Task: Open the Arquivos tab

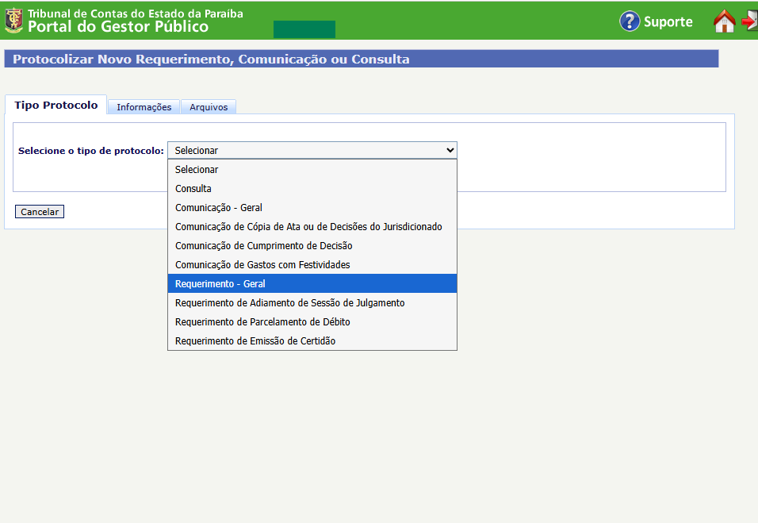Action: [x=209, y=107]
